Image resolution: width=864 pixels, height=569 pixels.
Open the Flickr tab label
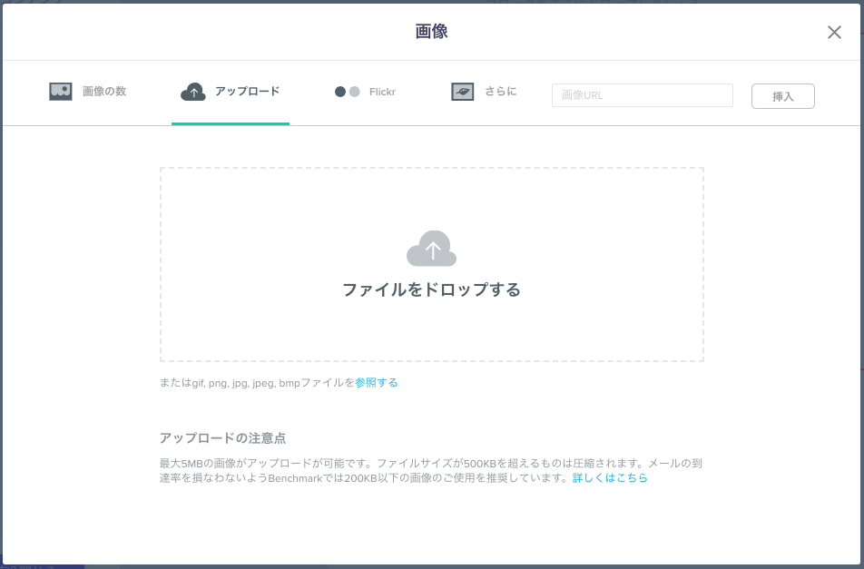(382, 92)
